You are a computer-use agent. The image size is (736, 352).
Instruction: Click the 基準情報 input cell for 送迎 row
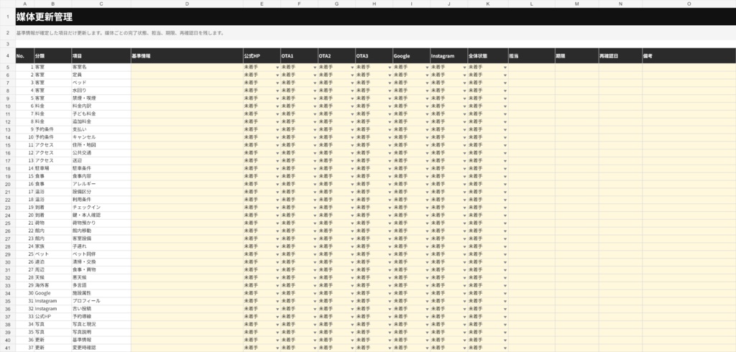(x=187, y=160)
